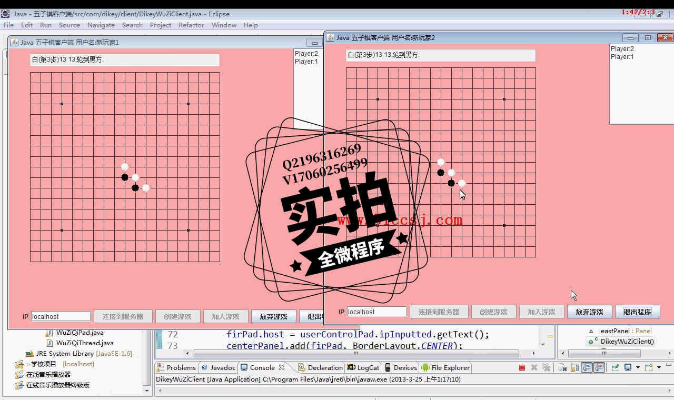Switch to the Problems tab
Screen dimensions: 674x400
click(x=176, y=367)
